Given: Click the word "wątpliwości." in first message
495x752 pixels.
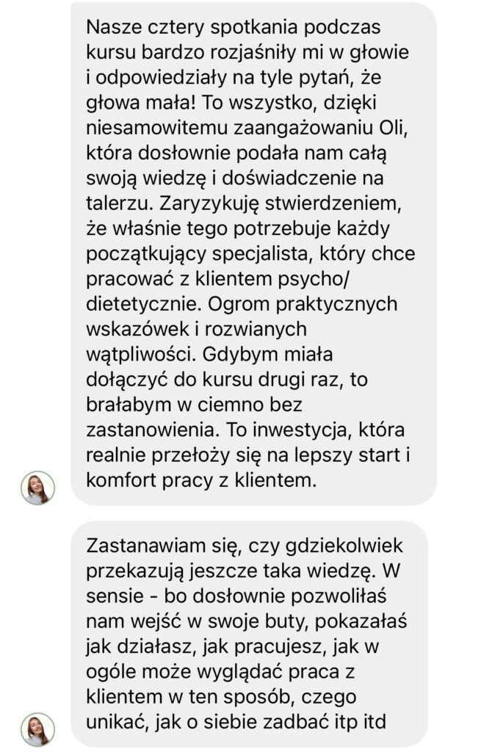Looking at the screenshot, I should coord(142,355).
